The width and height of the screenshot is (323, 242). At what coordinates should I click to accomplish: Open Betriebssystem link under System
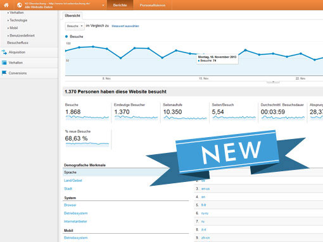[75, 213]
